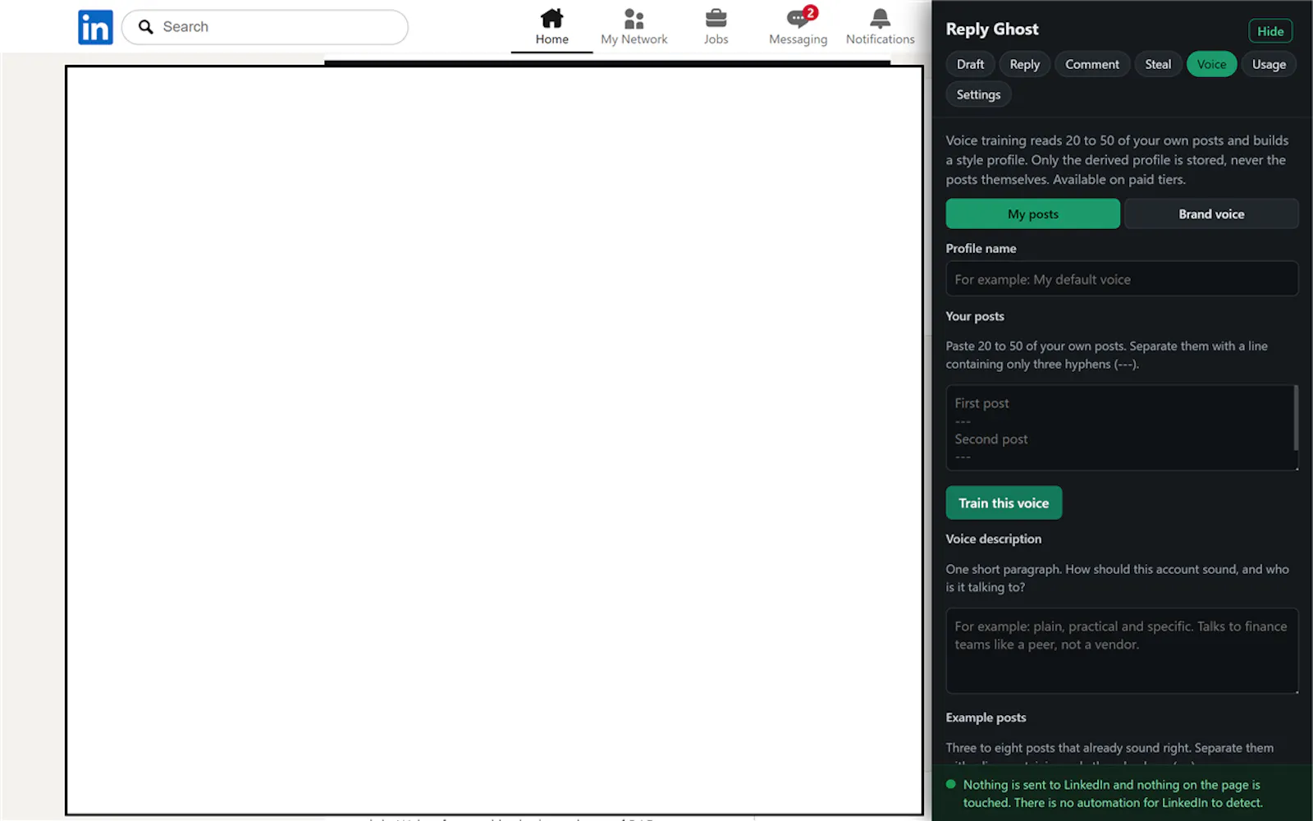
Task: Click the 'Nothing is sent to LinkedIn' notice
Action: (1112, 794)
